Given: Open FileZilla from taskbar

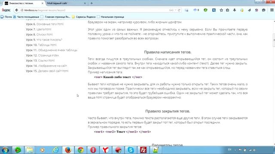Looking at the screenshot, I should (x=143, y=150).
